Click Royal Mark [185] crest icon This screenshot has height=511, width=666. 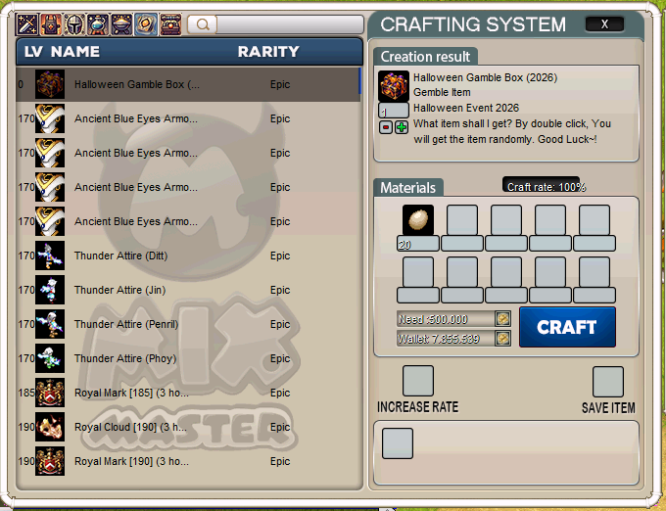tap(50, 393)
